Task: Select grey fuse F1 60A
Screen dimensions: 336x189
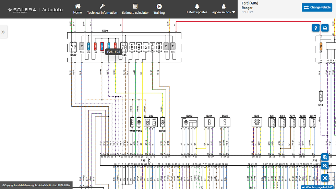Action: 173,46
